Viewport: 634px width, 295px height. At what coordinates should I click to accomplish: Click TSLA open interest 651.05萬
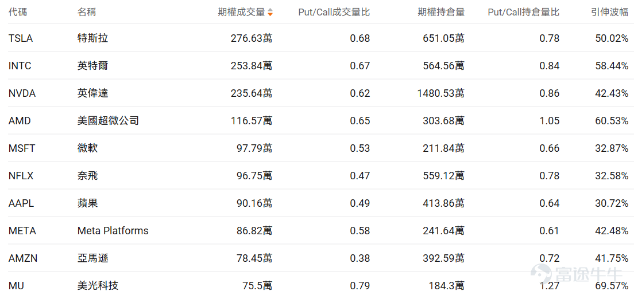[444, 38]
